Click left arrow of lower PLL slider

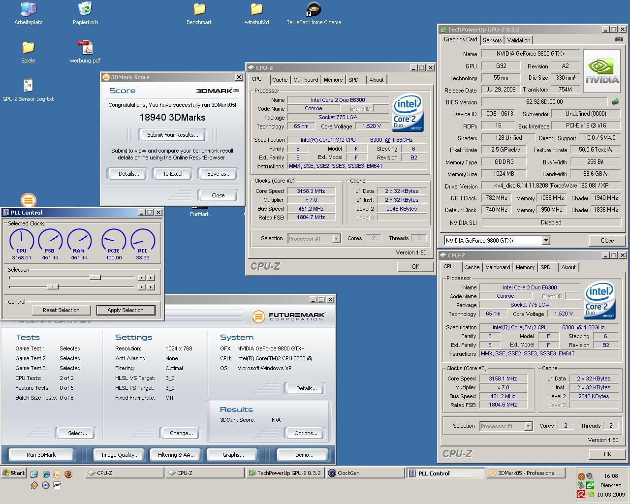point(142,287)
